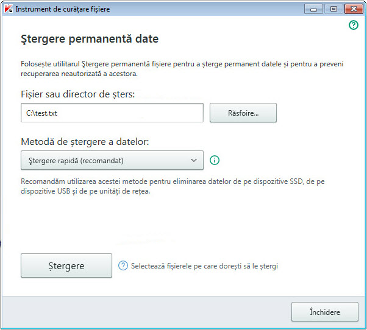Click the Metodă de ștergere a datelor label
Image resolution: width=367 pixels, height=330 pixels.
85,142
